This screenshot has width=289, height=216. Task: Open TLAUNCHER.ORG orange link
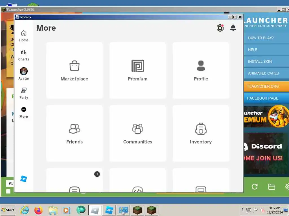266,86
